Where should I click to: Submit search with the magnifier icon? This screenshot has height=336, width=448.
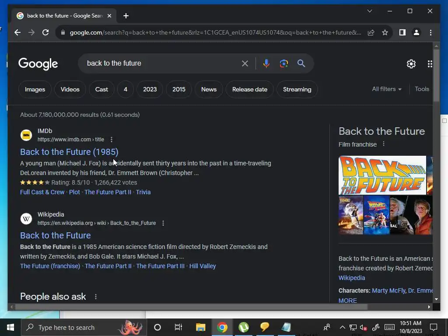click(x=301, y=63)
